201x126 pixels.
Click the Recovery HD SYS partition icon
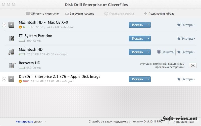click(12, 65)
